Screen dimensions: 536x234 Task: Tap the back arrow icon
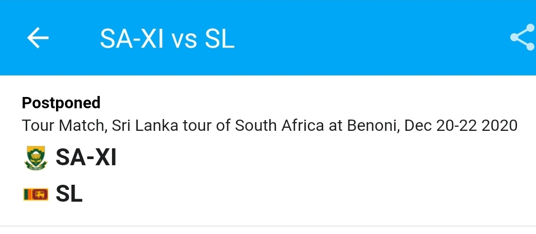pyautogui.click(x=38, y=38)
